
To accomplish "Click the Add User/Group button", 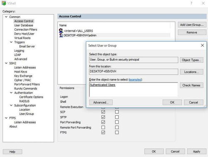I will pos(192,25).
